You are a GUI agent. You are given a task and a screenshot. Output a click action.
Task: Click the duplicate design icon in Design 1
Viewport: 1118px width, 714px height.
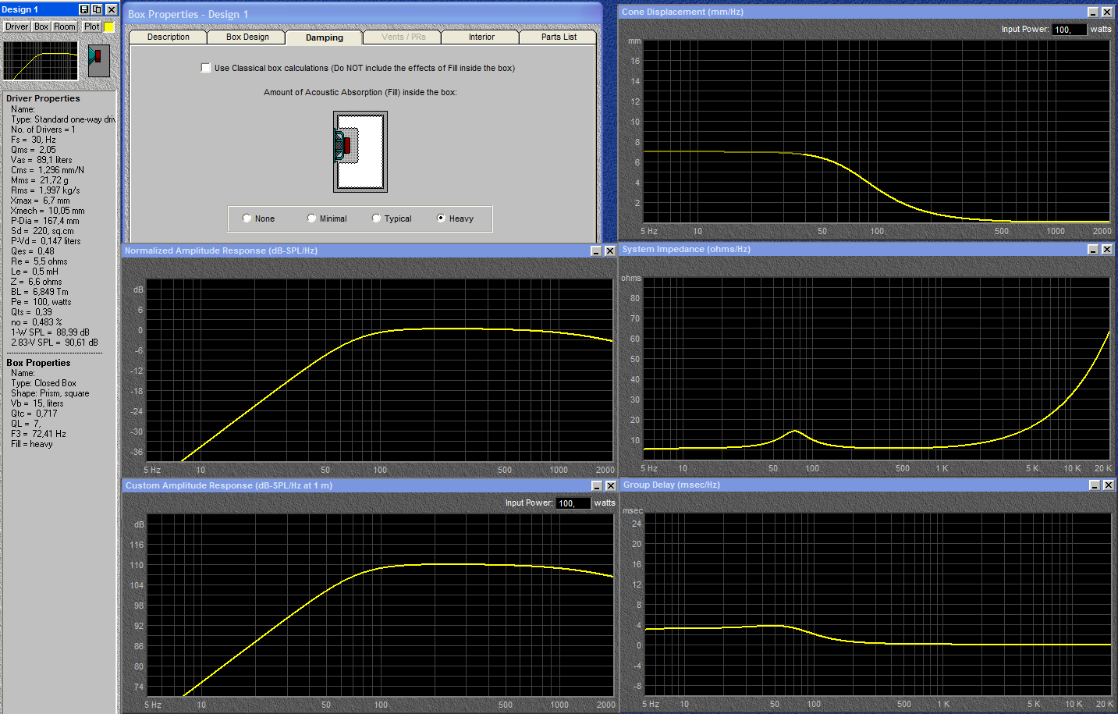click(98, 9)
